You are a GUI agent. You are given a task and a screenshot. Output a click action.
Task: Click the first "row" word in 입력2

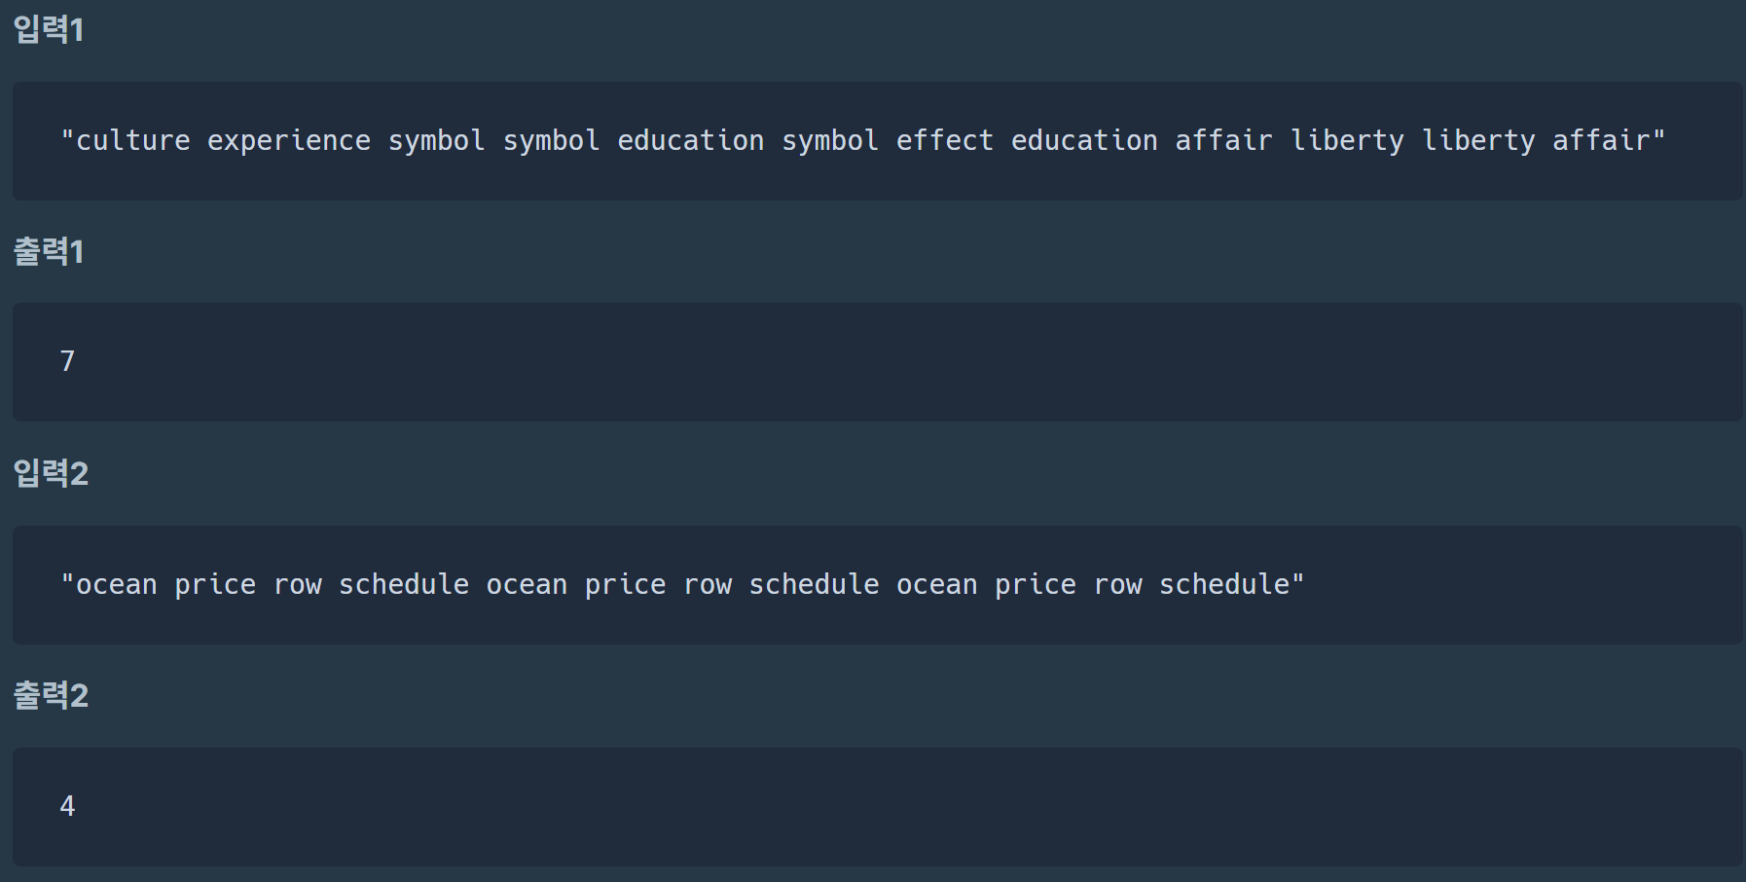point(298,585)
